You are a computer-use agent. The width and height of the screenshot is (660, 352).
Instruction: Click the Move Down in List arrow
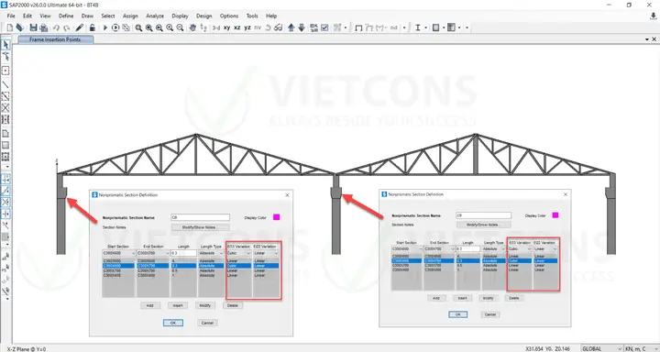302,27
